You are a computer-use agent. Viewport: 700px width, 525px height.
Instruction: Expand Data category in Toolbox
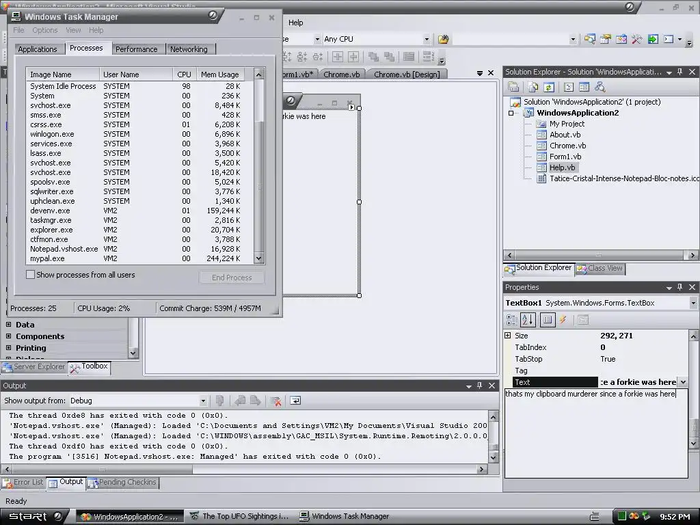click(8, 324)
